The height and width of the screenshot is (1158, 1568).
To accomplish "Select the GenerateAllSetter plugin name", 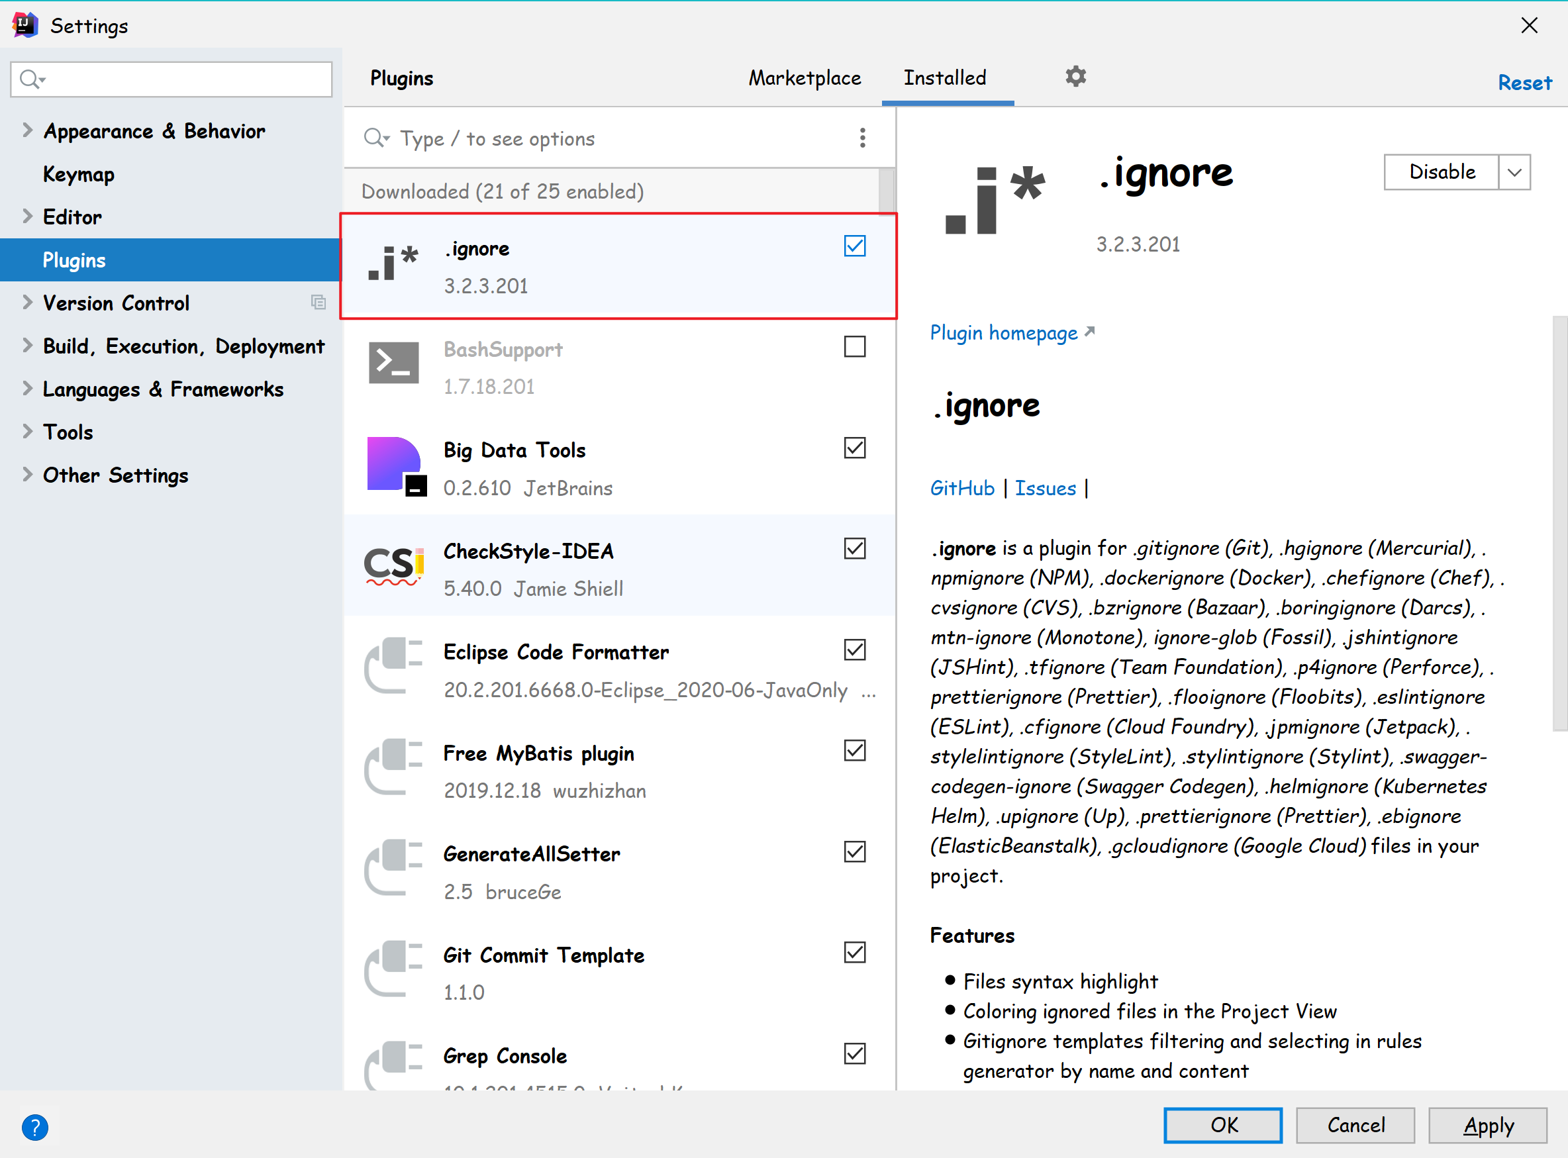I will [531, 854].
